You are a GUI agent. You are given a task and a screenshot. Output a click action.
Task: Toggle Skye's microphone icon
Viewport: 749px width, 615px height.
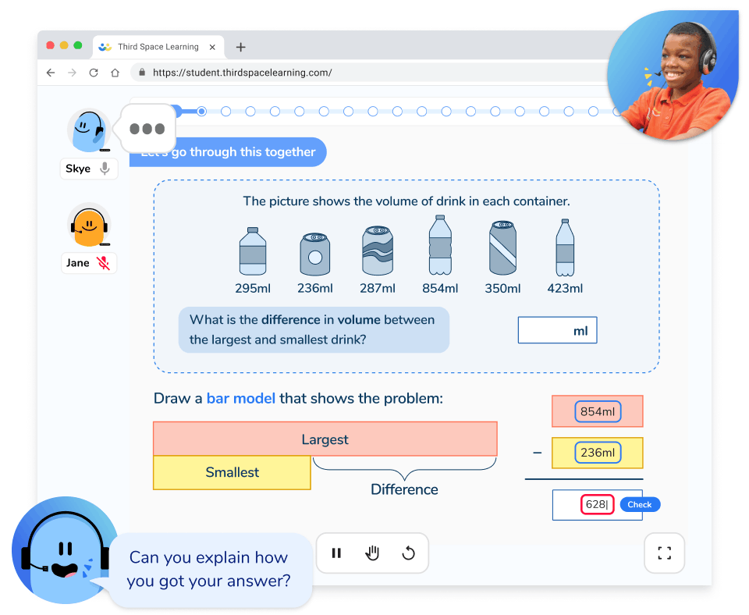pyautogui.click(x=105, y=169)
